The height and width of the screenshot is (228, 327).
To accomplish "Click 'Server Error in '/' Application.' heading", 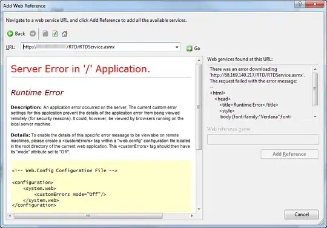I will click(x=81, y=69).
